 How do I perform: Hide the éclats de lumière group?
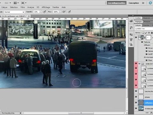(x=136, y=64)
